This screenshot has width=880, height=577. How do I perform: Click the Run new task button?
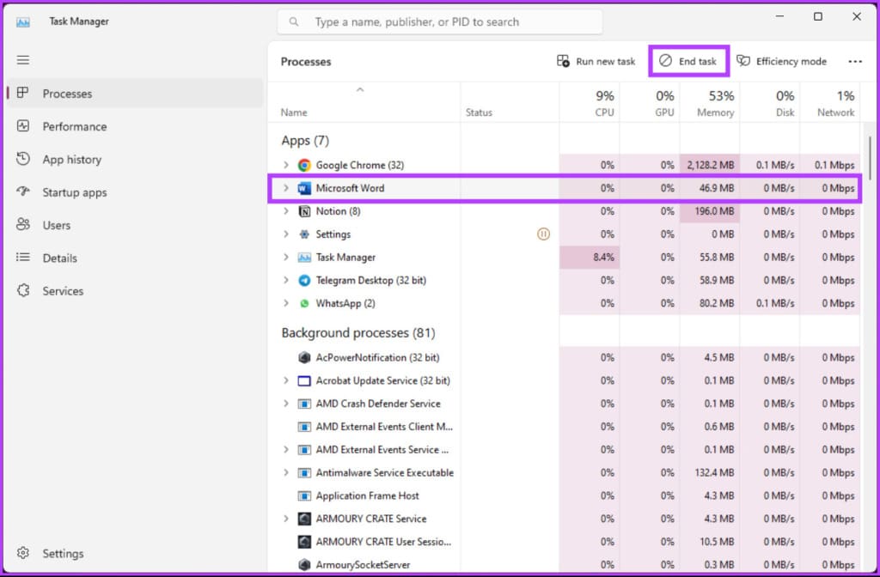point(596,61)
